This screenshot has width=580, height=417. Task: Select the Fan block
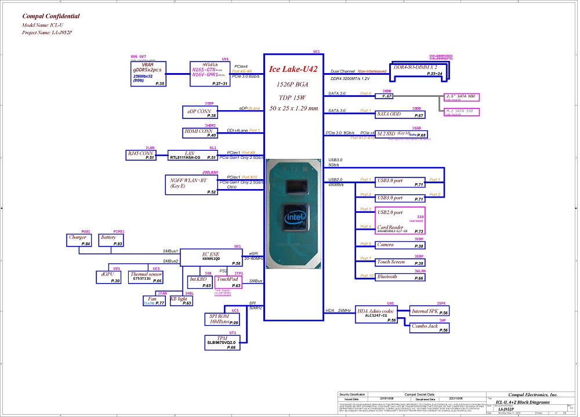point(154,301)
